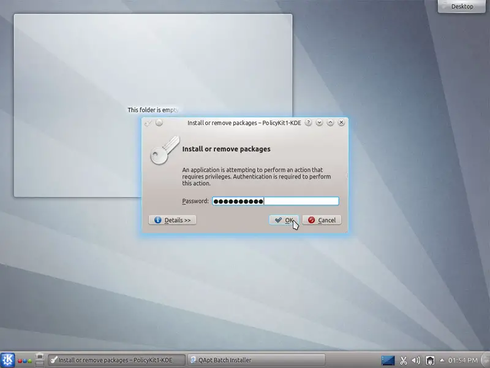Focus the Password input field

(x=275, y=201)
